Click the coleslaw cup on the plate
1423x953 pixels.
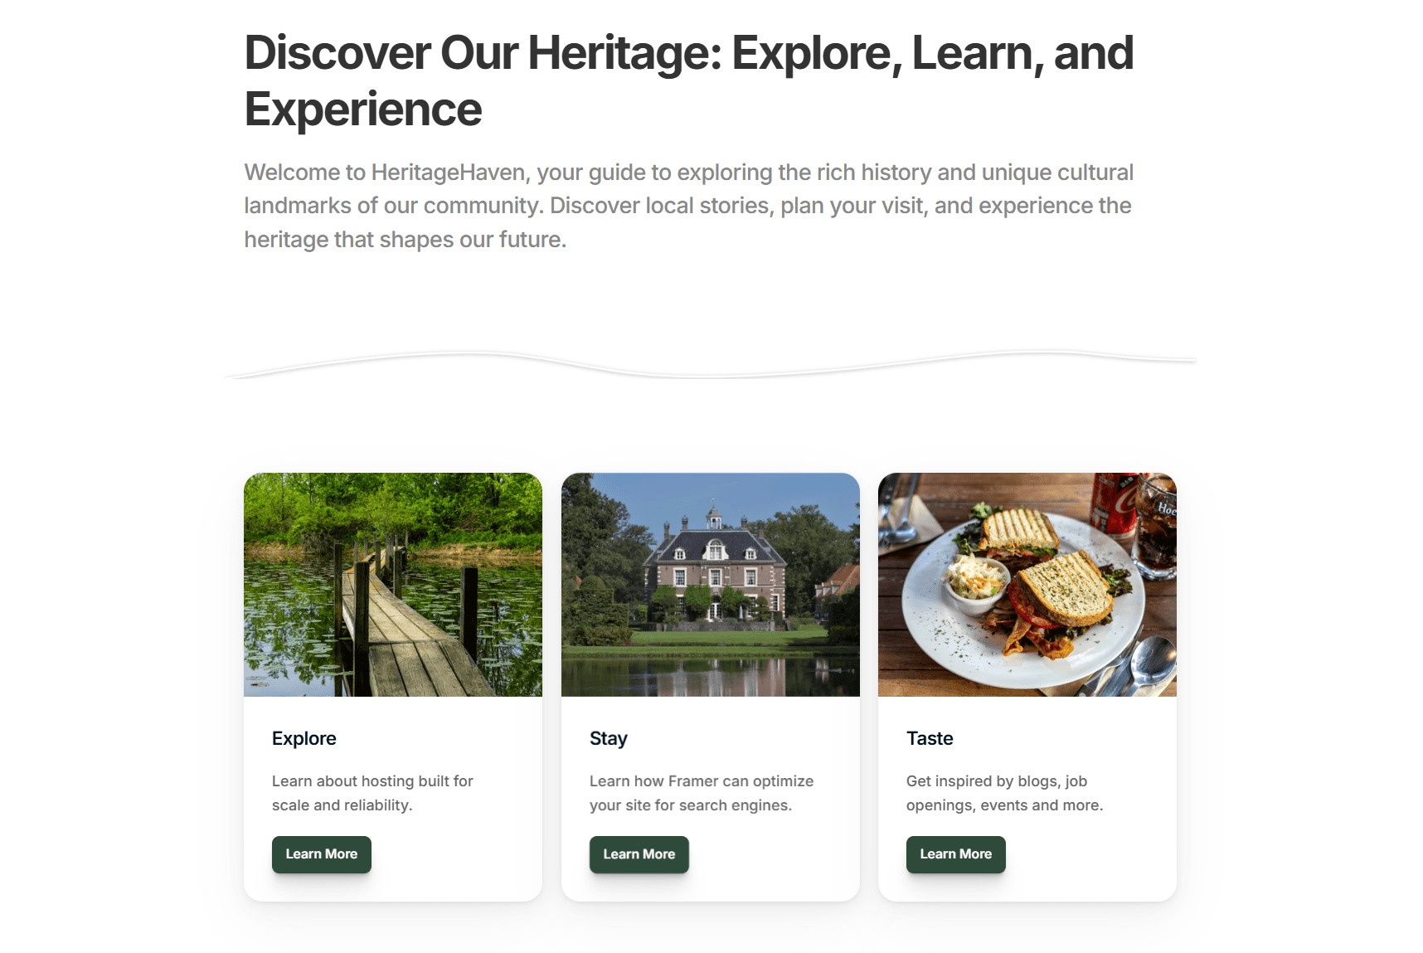point(977,581)
